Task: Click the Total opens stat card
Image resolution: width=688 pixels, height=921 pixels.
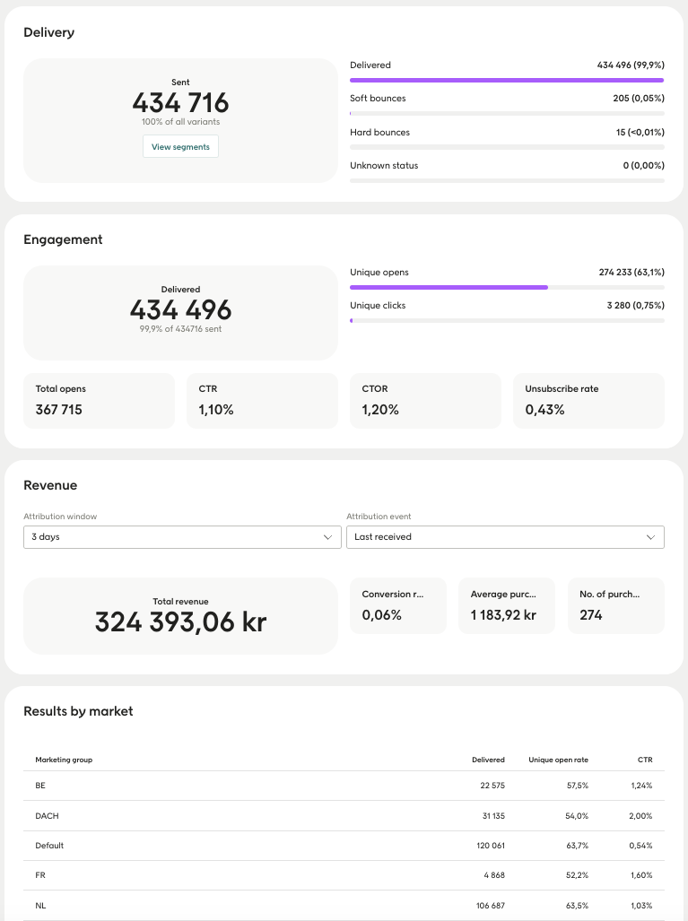Action: (x=99, y=400)
